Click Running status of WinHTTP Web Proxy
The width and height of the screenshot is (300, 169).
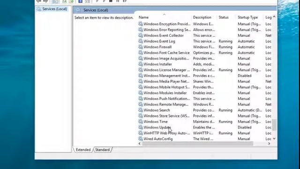point(225,133)
